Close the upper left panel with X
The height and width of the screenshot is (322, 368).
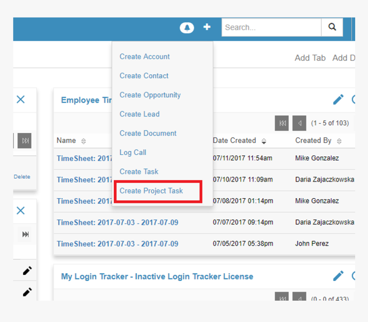(x=21, y=100)
